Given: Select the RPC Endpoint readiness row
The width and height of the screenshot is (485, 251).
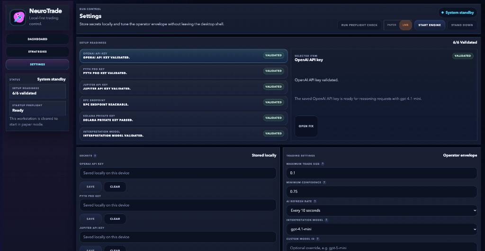Looking at the screenshot, I should [184, 103].
